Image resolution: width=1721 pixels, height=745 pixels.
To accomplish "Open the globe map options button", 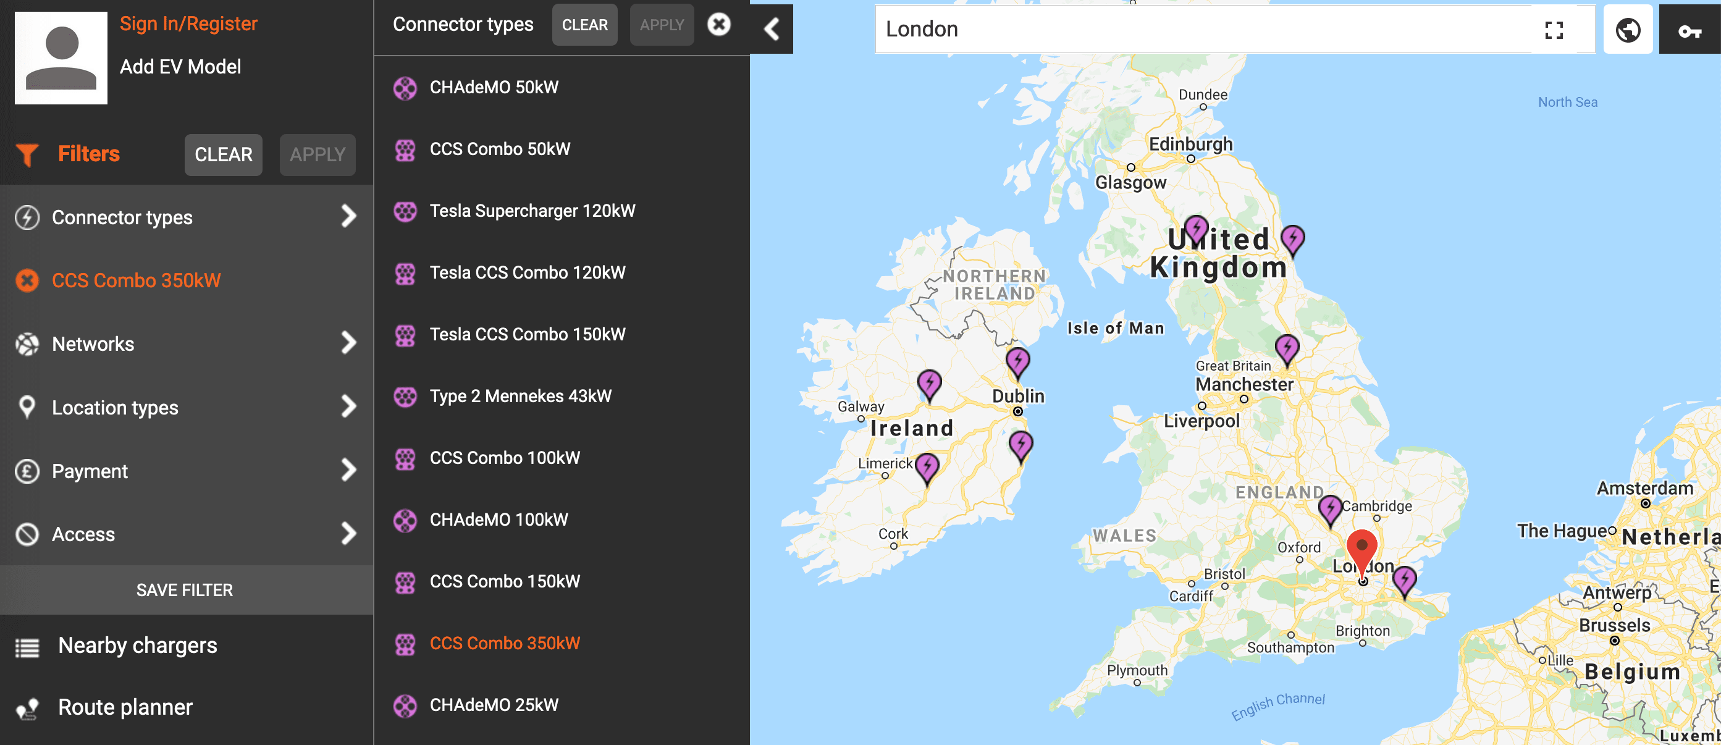I will tap(1628, 30).
